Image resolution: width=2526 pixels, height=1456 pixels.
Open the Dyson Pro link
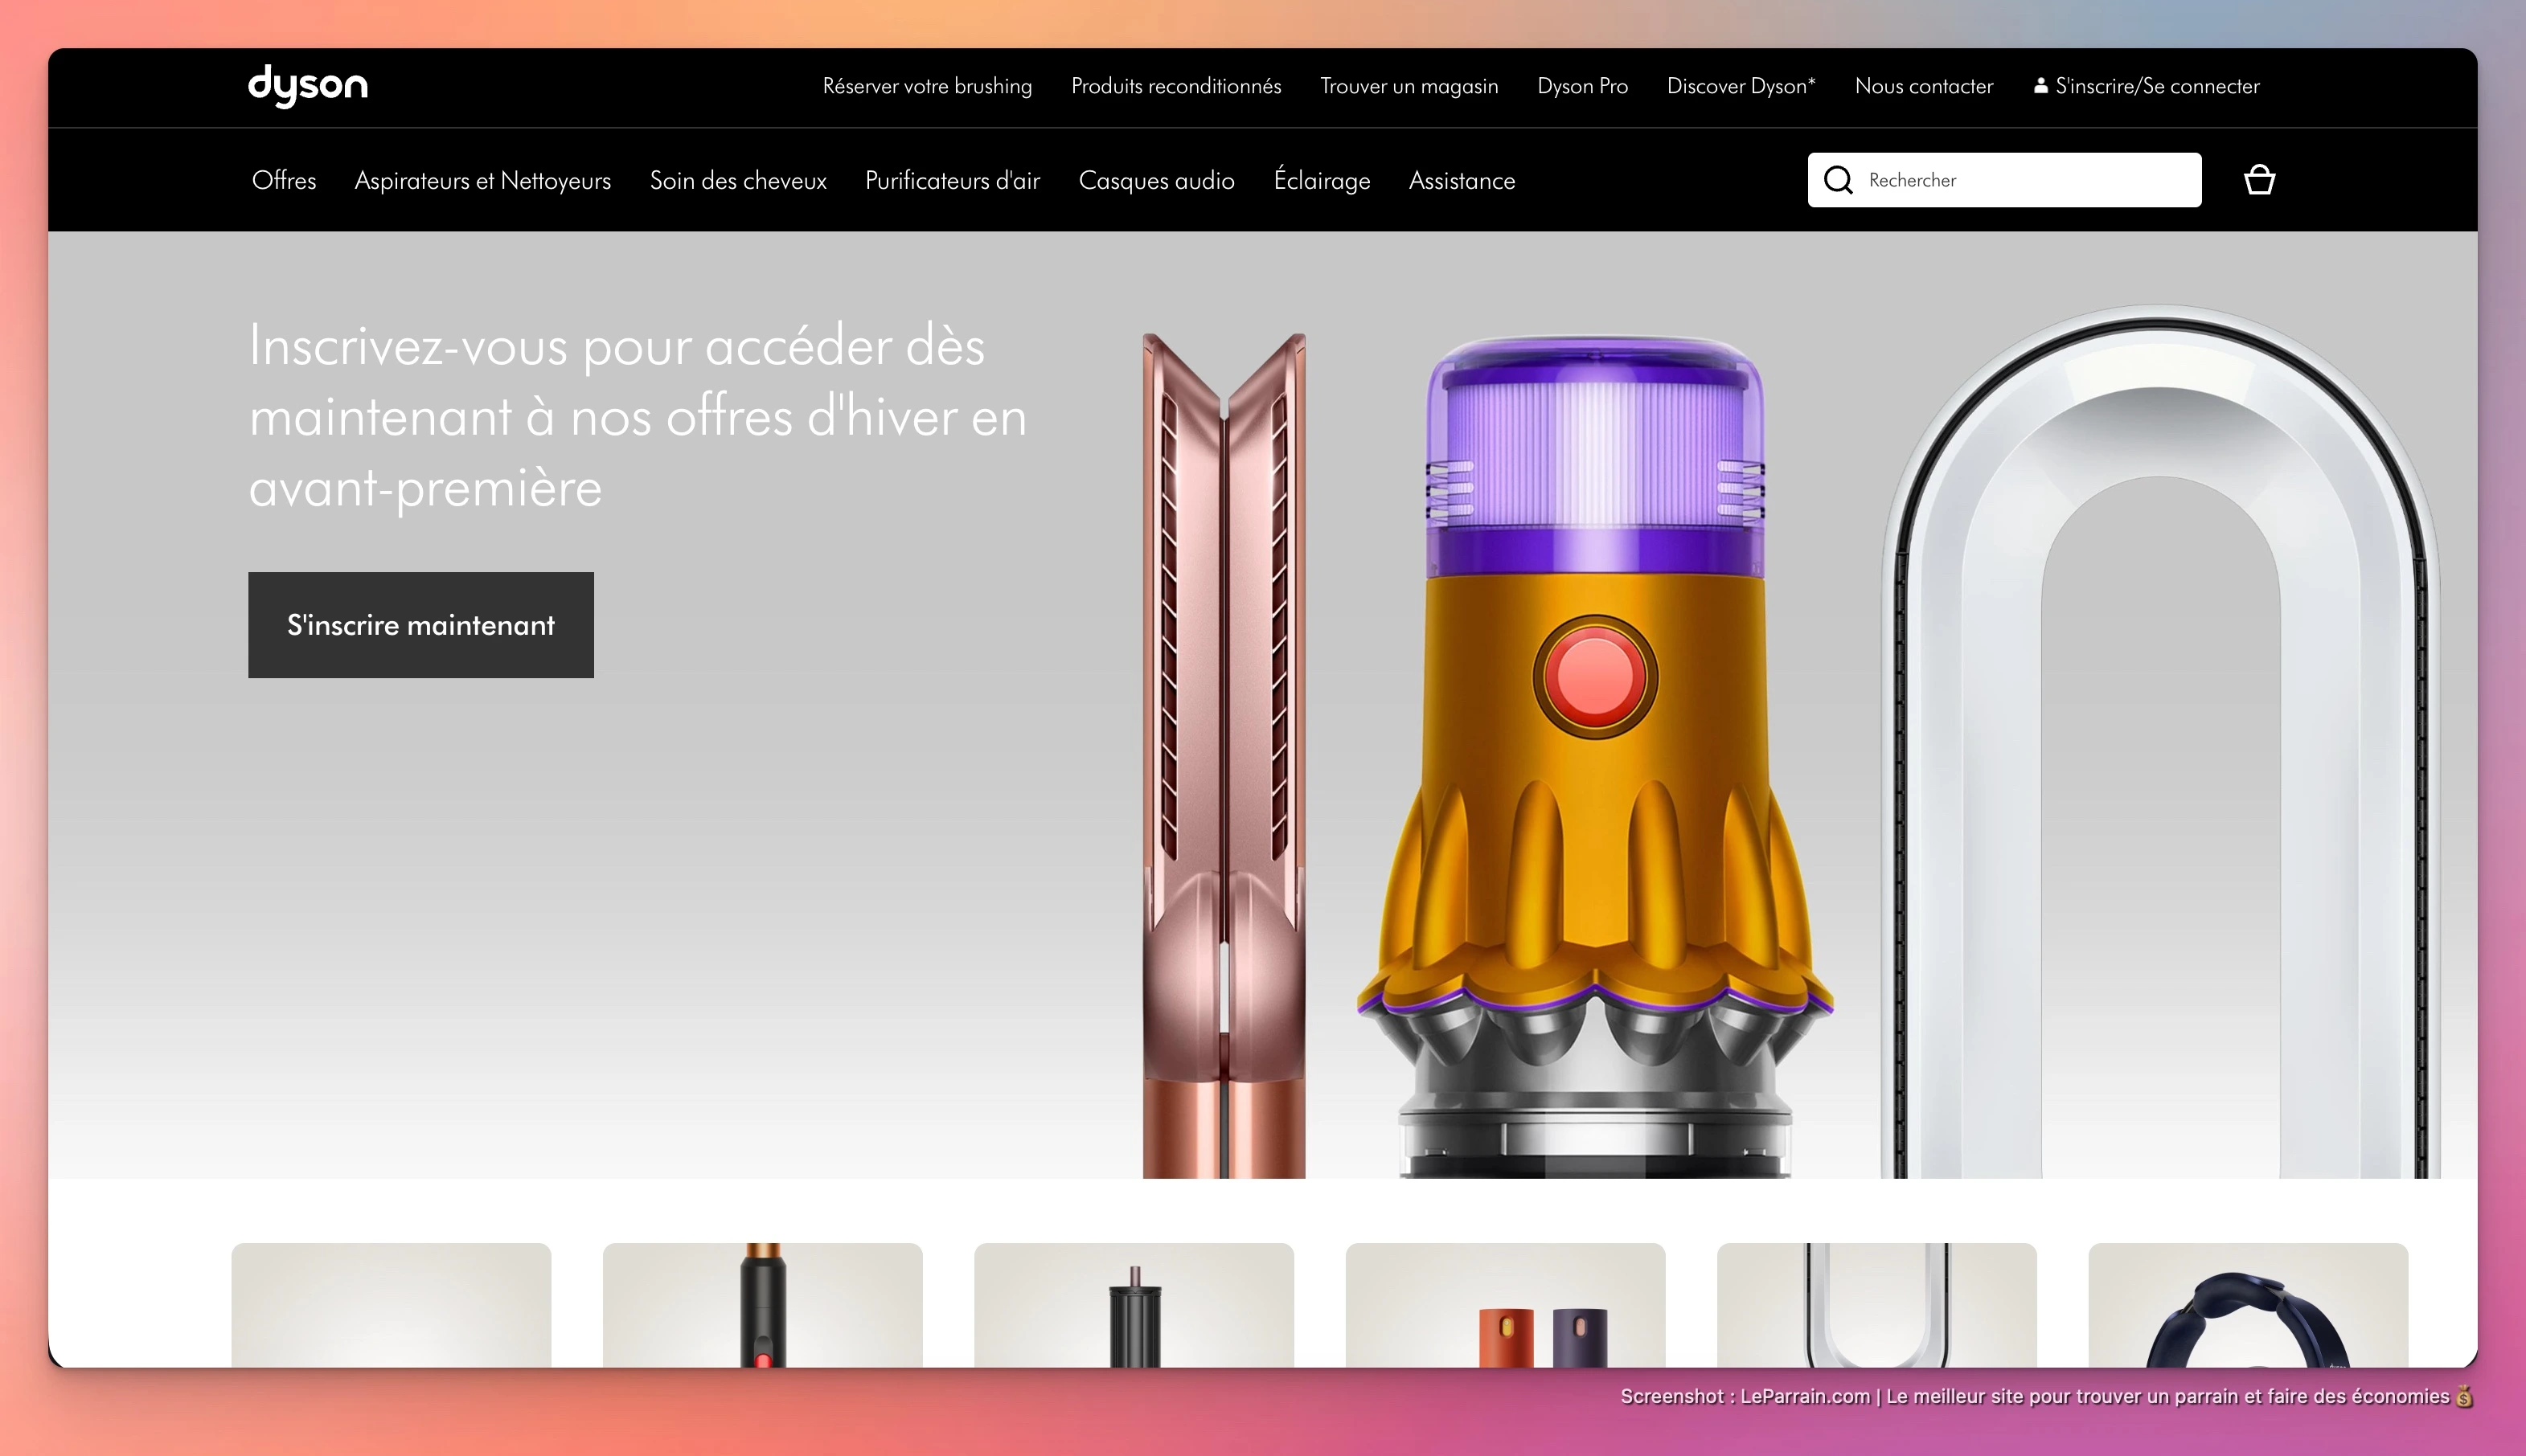[x=1581, y=86]
